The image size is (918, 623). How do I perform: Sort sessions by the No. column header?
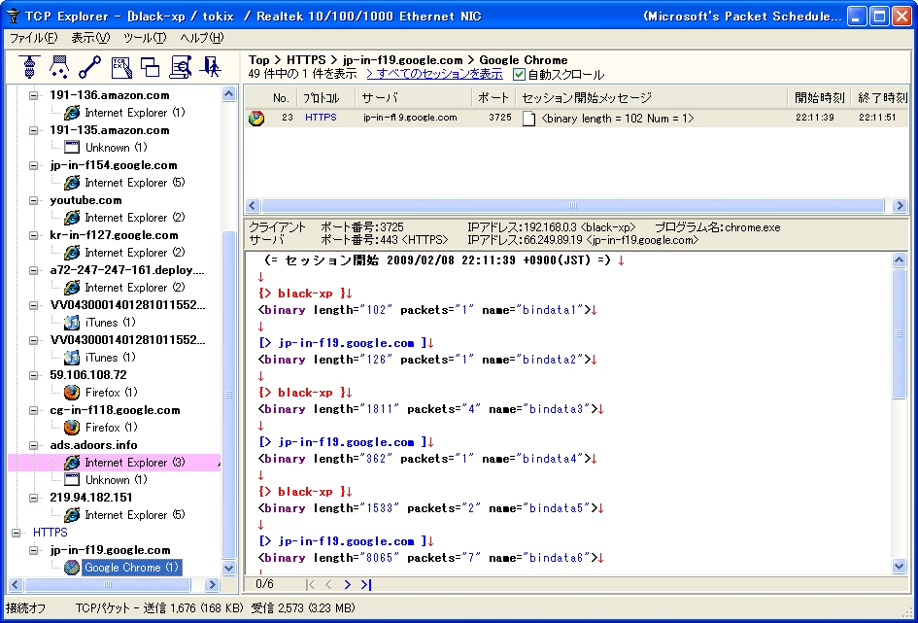tap(281, 98)
